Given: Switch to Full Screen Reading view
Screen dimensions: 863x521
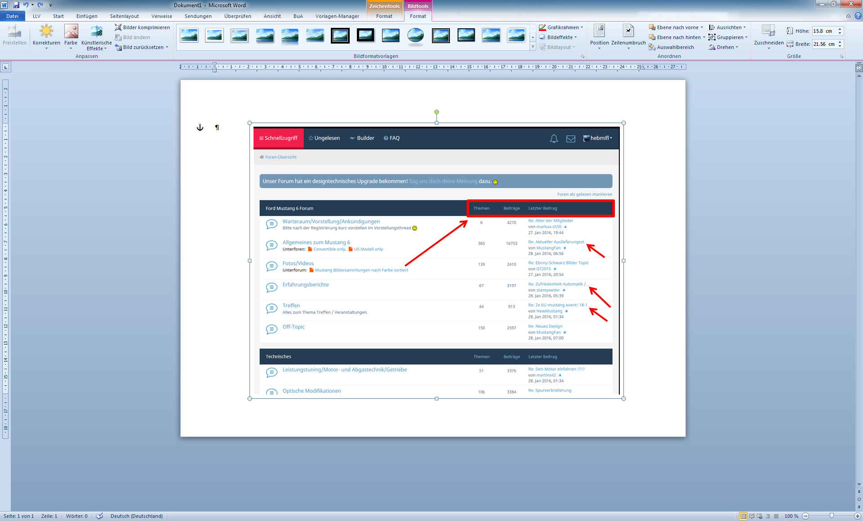Looking at the screenshot, I should (x=752, y=516).
